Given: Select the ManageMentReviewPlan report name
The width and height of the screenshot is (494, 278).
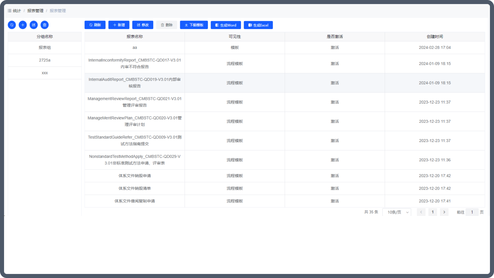Looking at the screenshot, I should 135,121.
